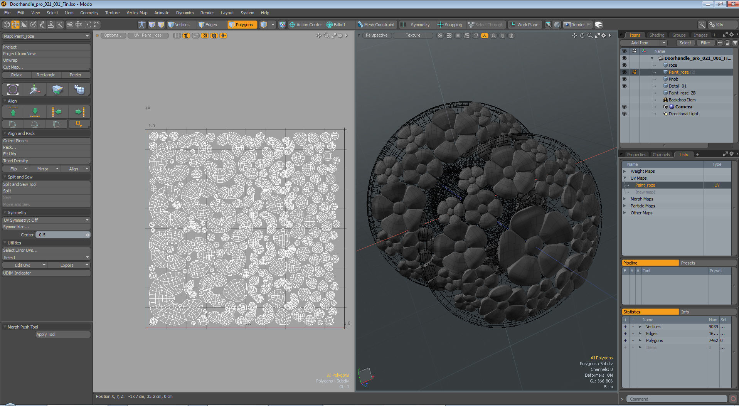Open the Flip dropdown
The height and width of the screenshot is (406, 739).
pyautogui.click(x=15, y=169)
